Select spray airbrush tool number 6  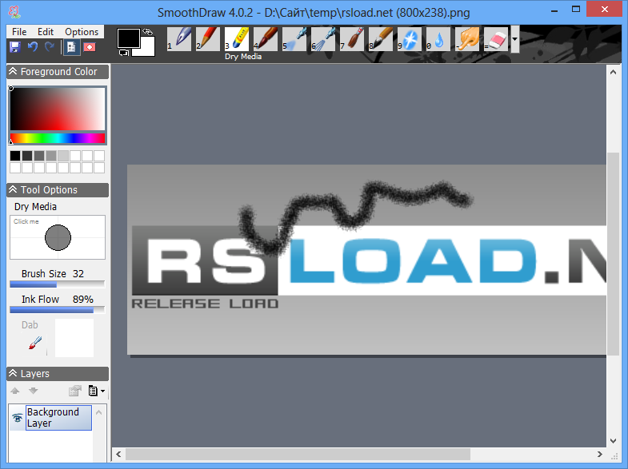323,39
